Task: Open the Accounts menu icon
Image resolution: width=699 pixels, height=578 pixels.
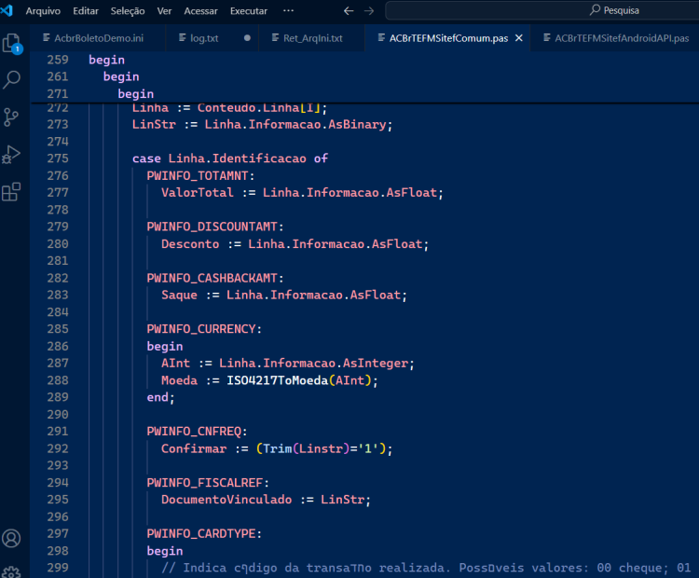Action: click(x=11, y=538)
